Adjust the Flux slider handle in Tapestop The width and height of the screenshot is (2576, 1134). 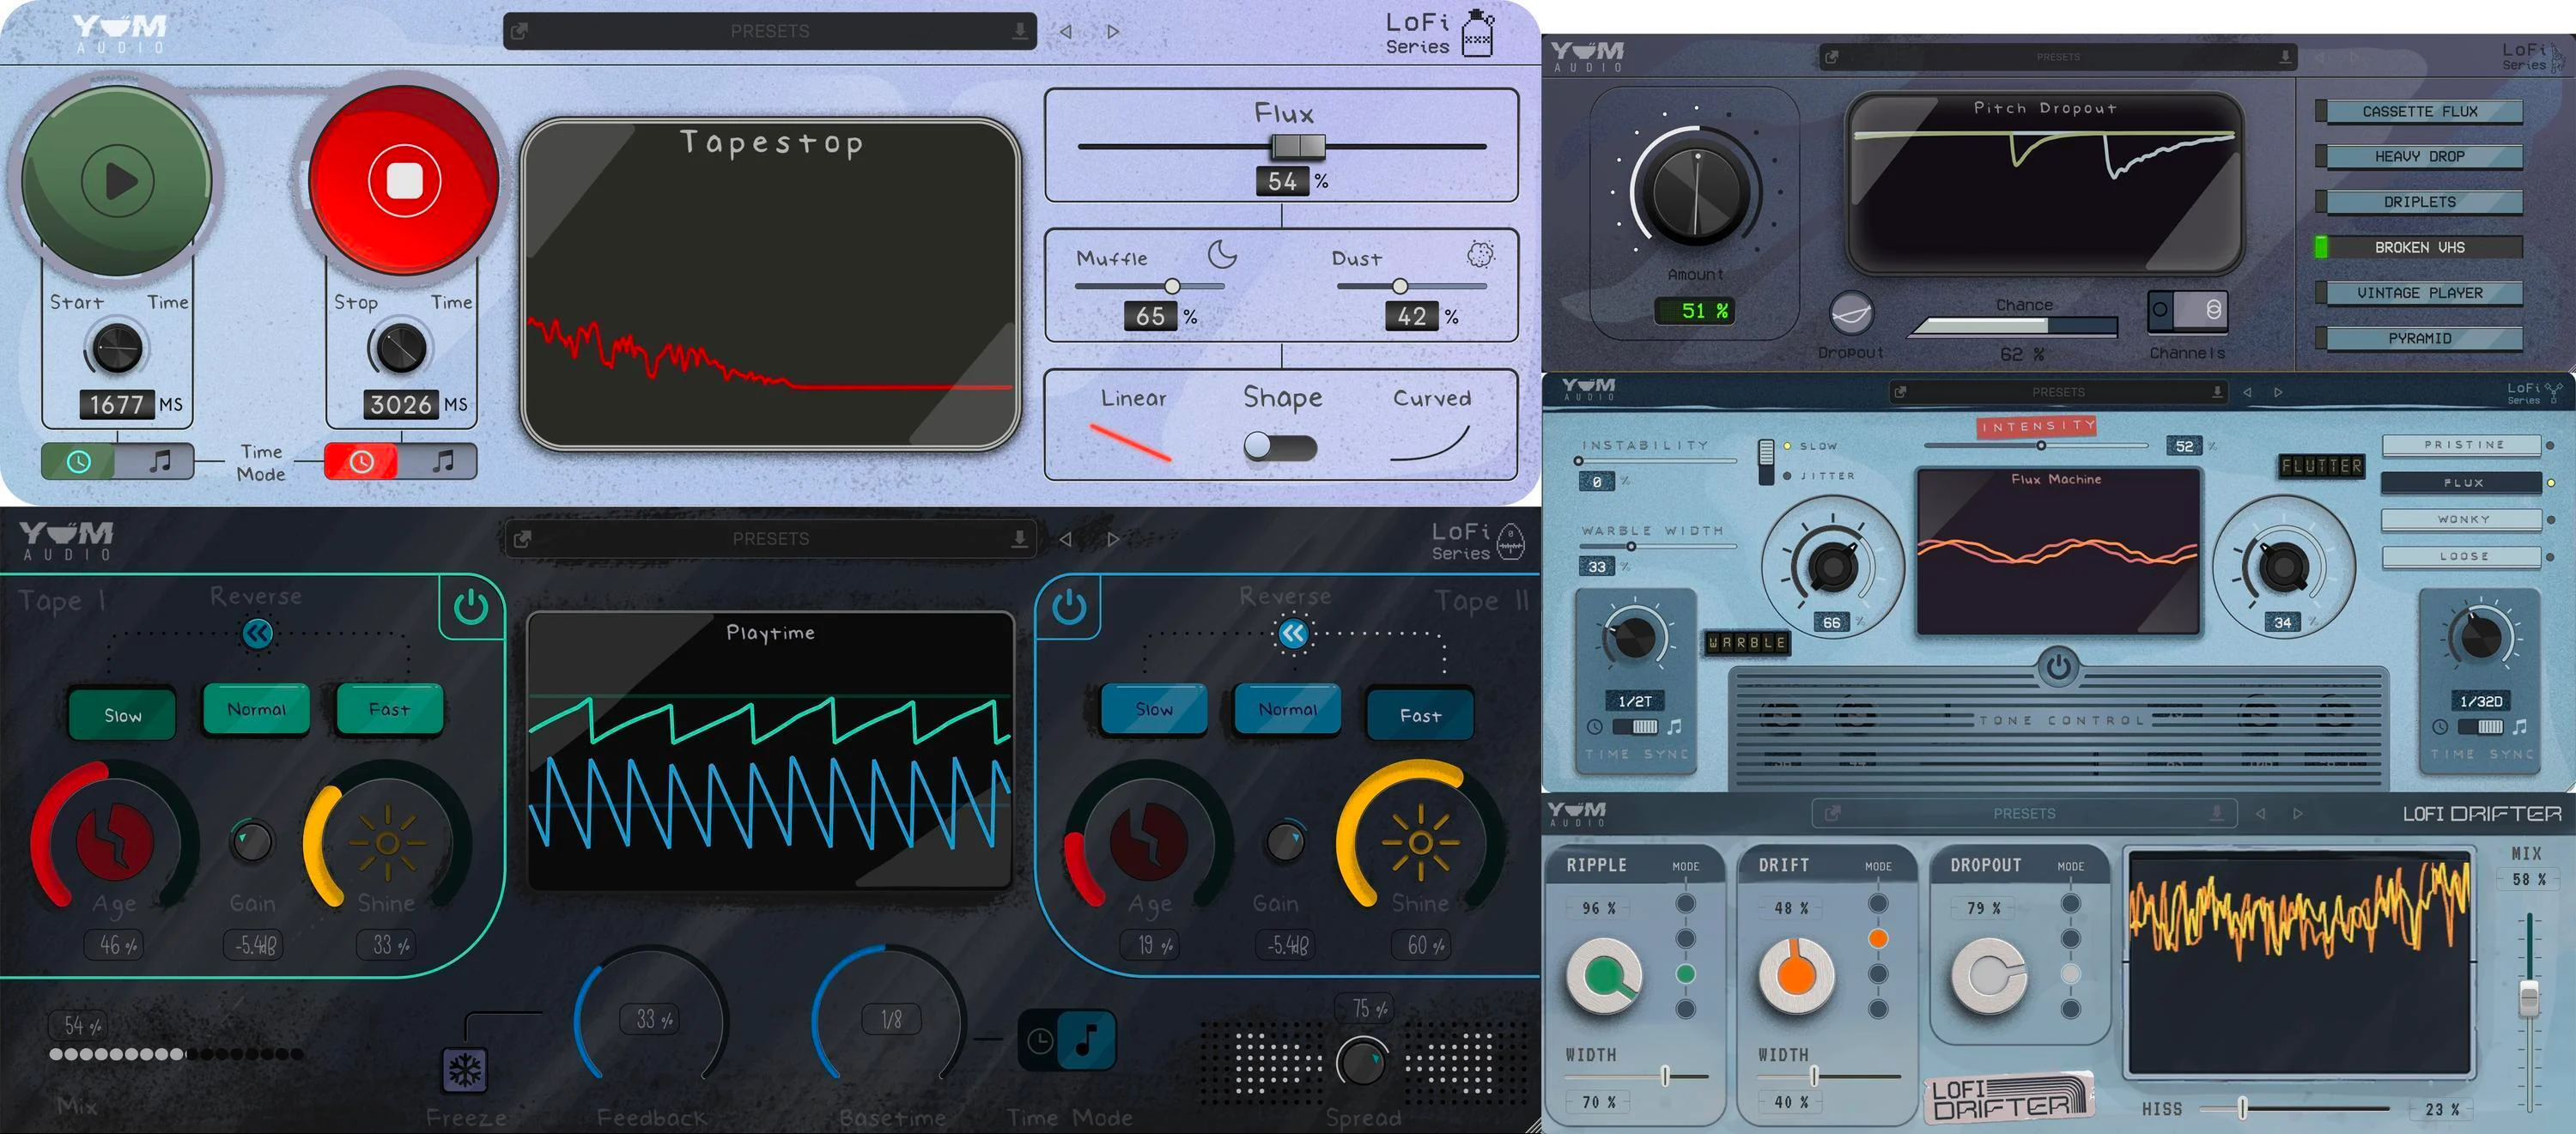(1298, 147)
